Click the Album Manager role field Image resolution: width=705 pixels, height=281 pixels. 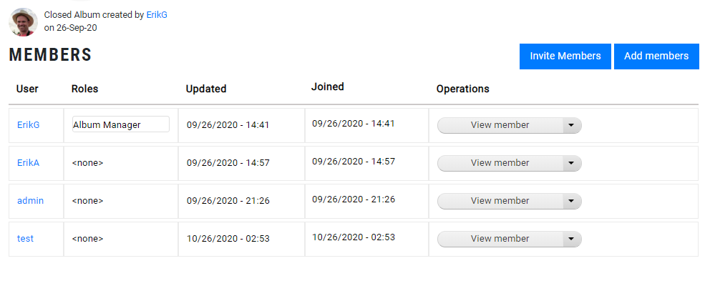(x=121, y=124)
